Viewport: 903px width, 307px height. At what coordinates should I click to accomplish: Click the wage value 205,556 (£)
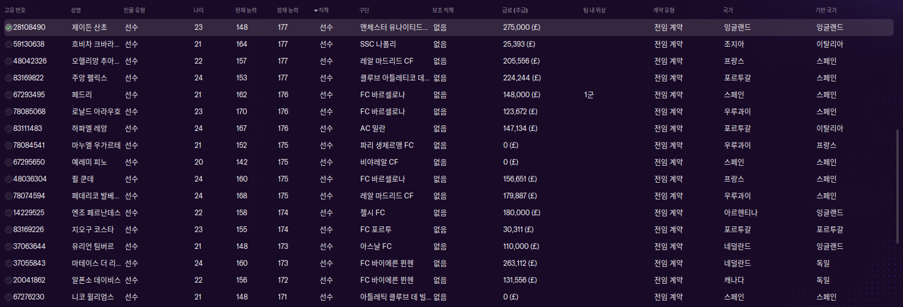[x=521, y=61]
